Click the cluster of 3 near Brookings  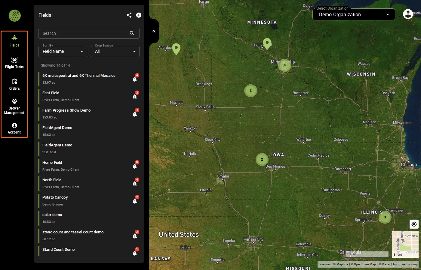(250, 91)
